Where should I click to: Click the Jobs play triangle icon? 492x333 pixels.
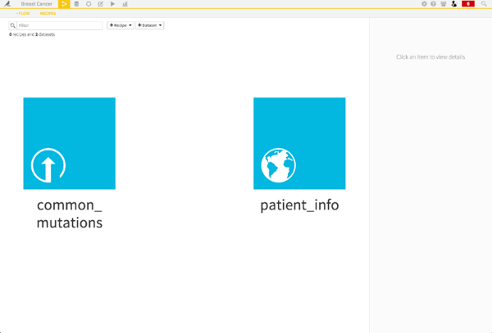pos(112,4)
